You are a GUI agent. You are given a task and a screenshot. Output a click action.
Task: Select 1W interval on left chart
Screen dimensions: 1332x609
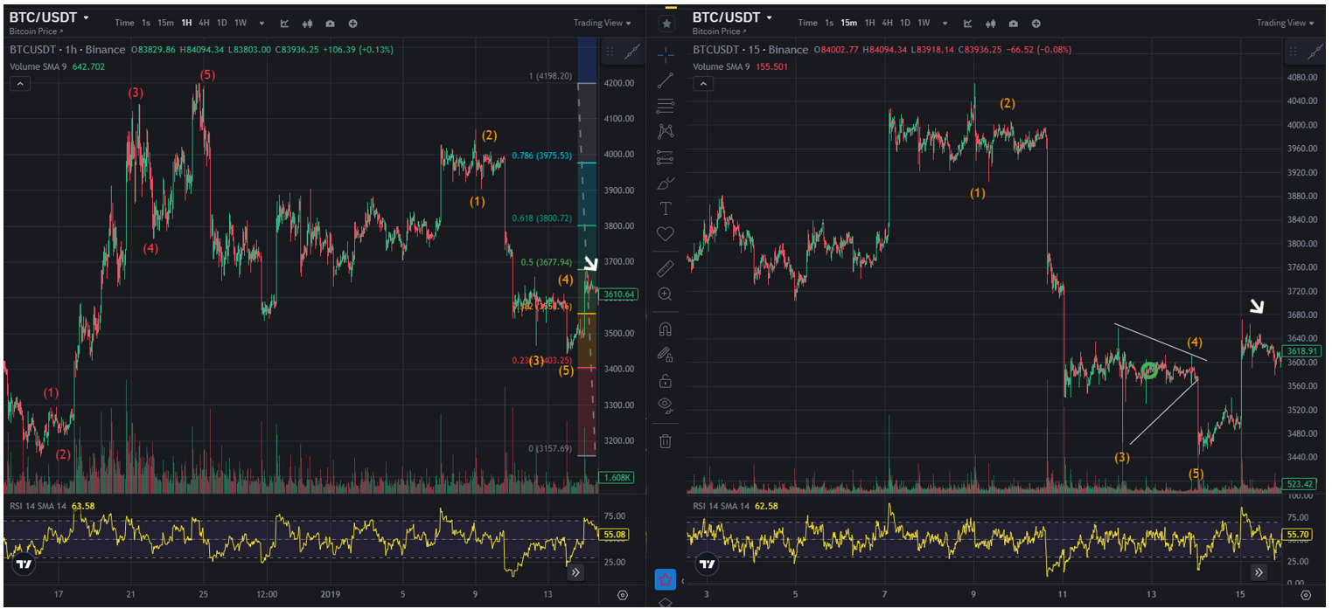click(241, 23)
